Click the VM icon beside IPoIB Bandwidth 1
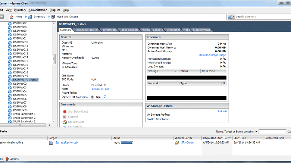 [x=10, y=114]
